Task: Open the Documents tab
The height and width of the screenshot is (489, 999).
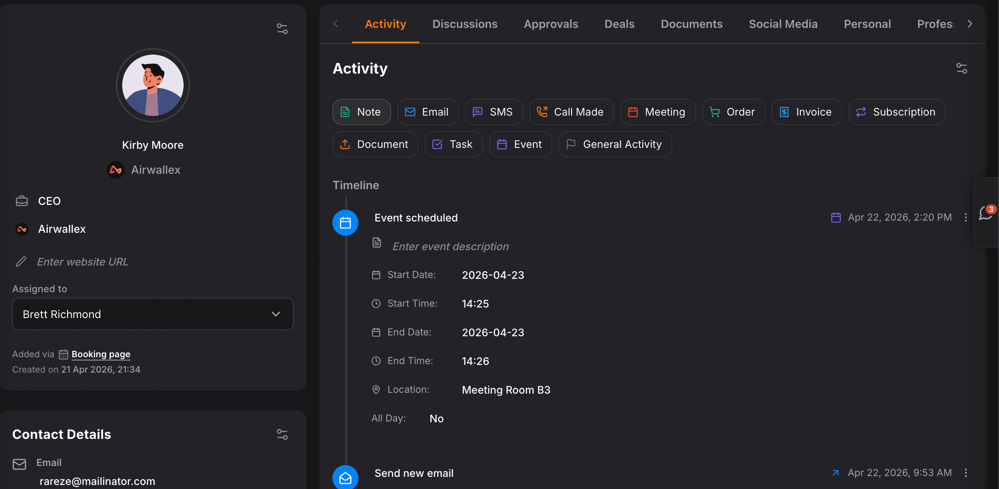Action: [691, 24]
